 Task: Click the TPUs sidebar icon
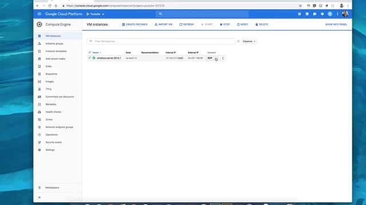39,89
